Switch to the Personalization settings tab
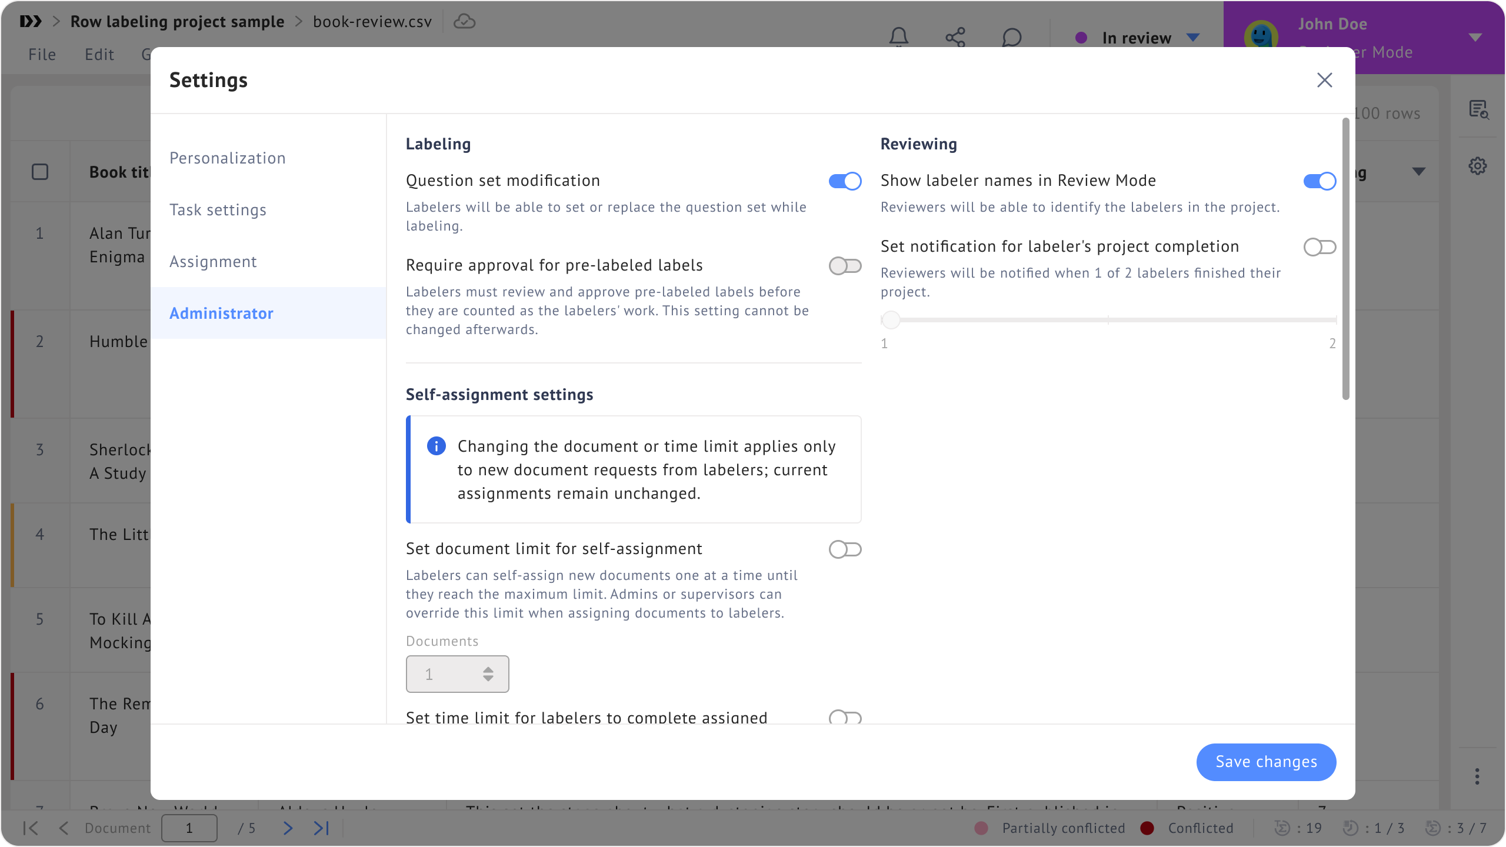This screenshot has width=1506, height=847. [x=228, y=158]
